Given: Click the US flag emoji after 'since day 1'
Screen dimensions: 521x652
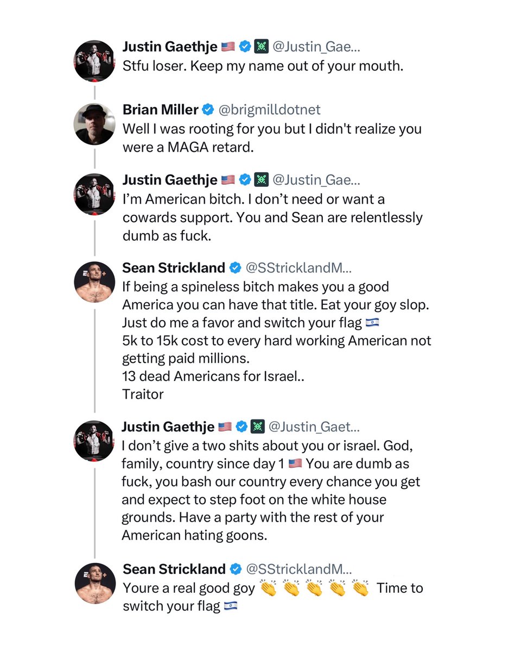Looking at the screenshot, I should pyautogui.click(x=295, y=464).
